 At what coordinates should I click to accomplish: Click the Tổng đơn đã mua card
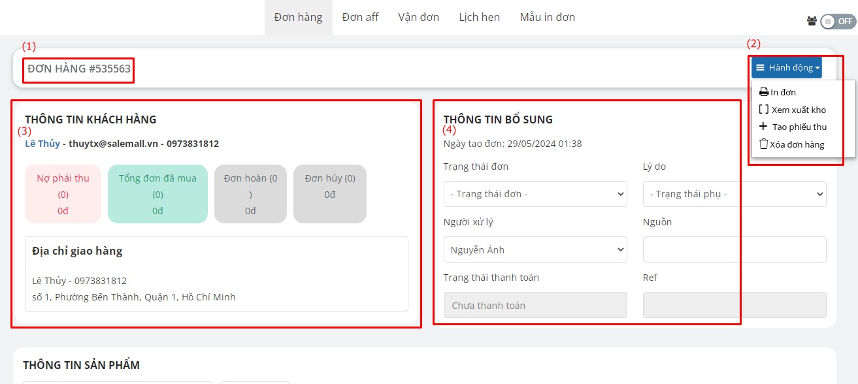157,194
